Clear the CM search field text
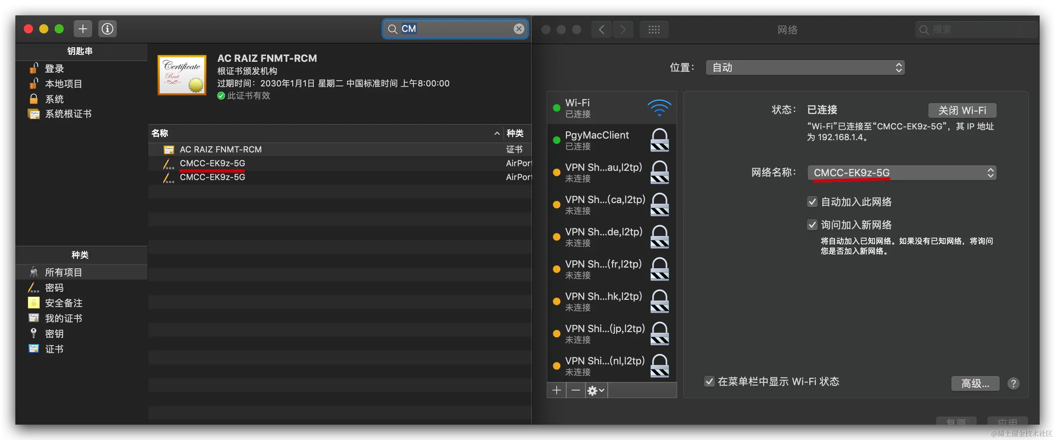Image resolution: width=1055 pixels, height=440 pixels. (x=519, y=29)
